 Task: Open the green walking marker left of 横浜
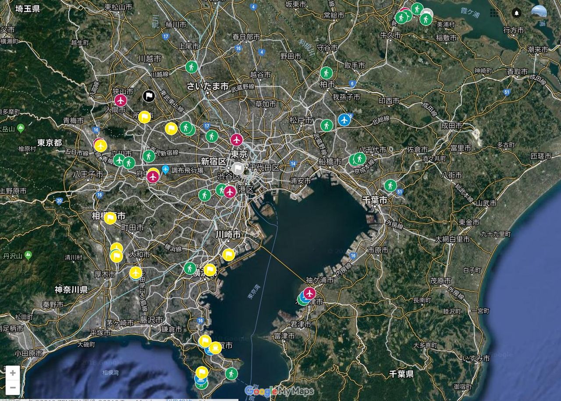[190, 268]
